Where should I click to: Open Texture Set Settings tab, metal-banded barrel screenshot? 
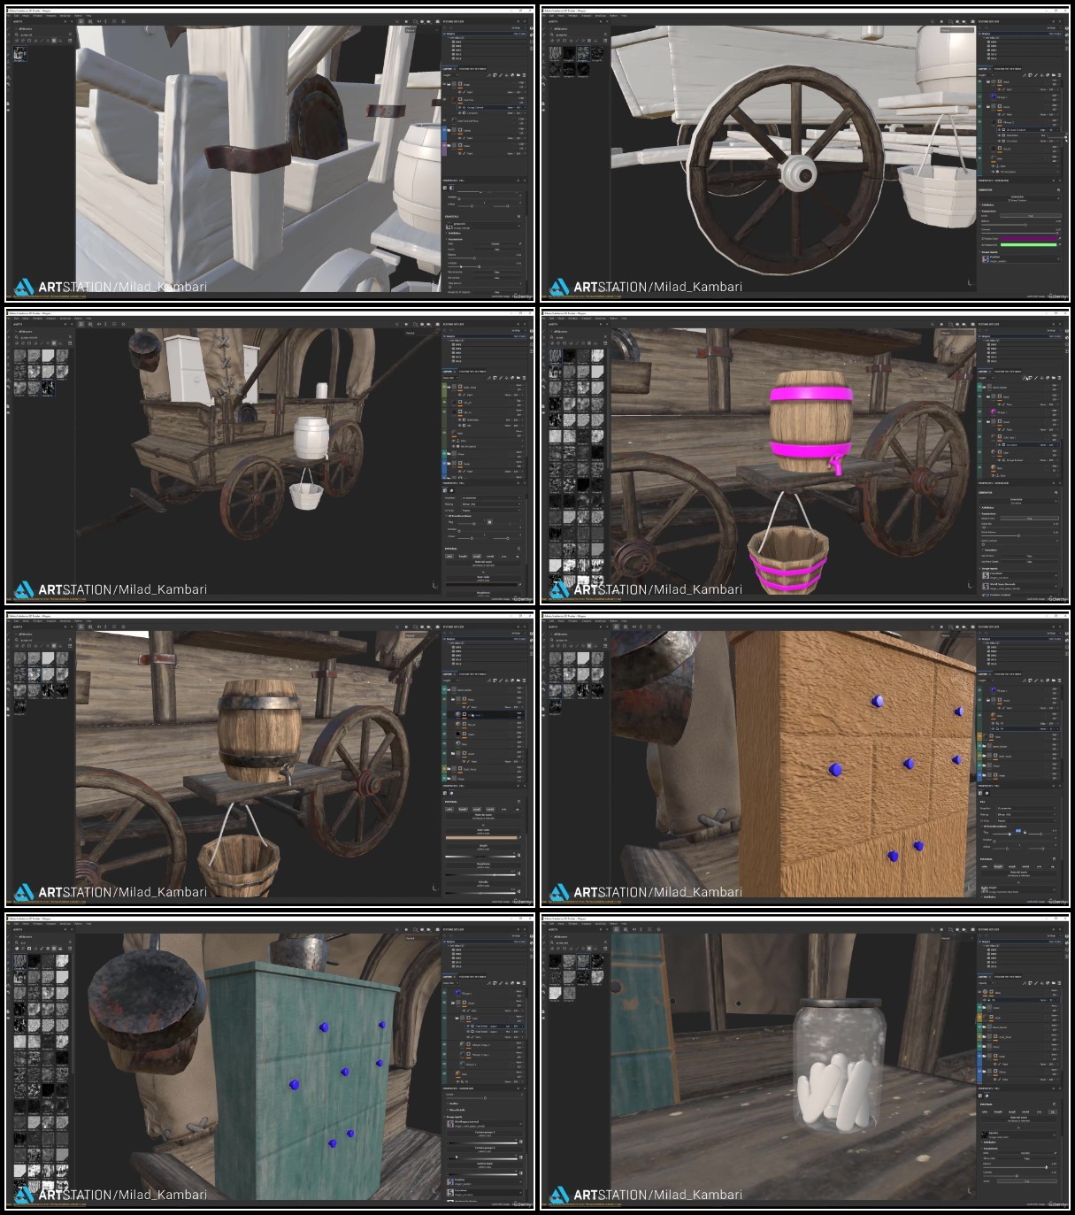pyautogui.click(x=472, y=674)
